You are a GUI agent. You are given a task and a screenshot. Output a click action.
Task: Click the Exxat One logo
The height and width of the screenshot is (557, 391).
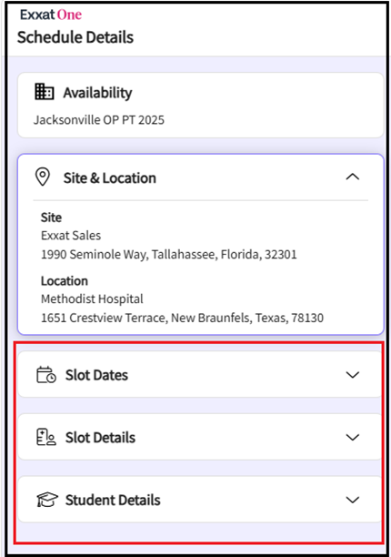51,15
